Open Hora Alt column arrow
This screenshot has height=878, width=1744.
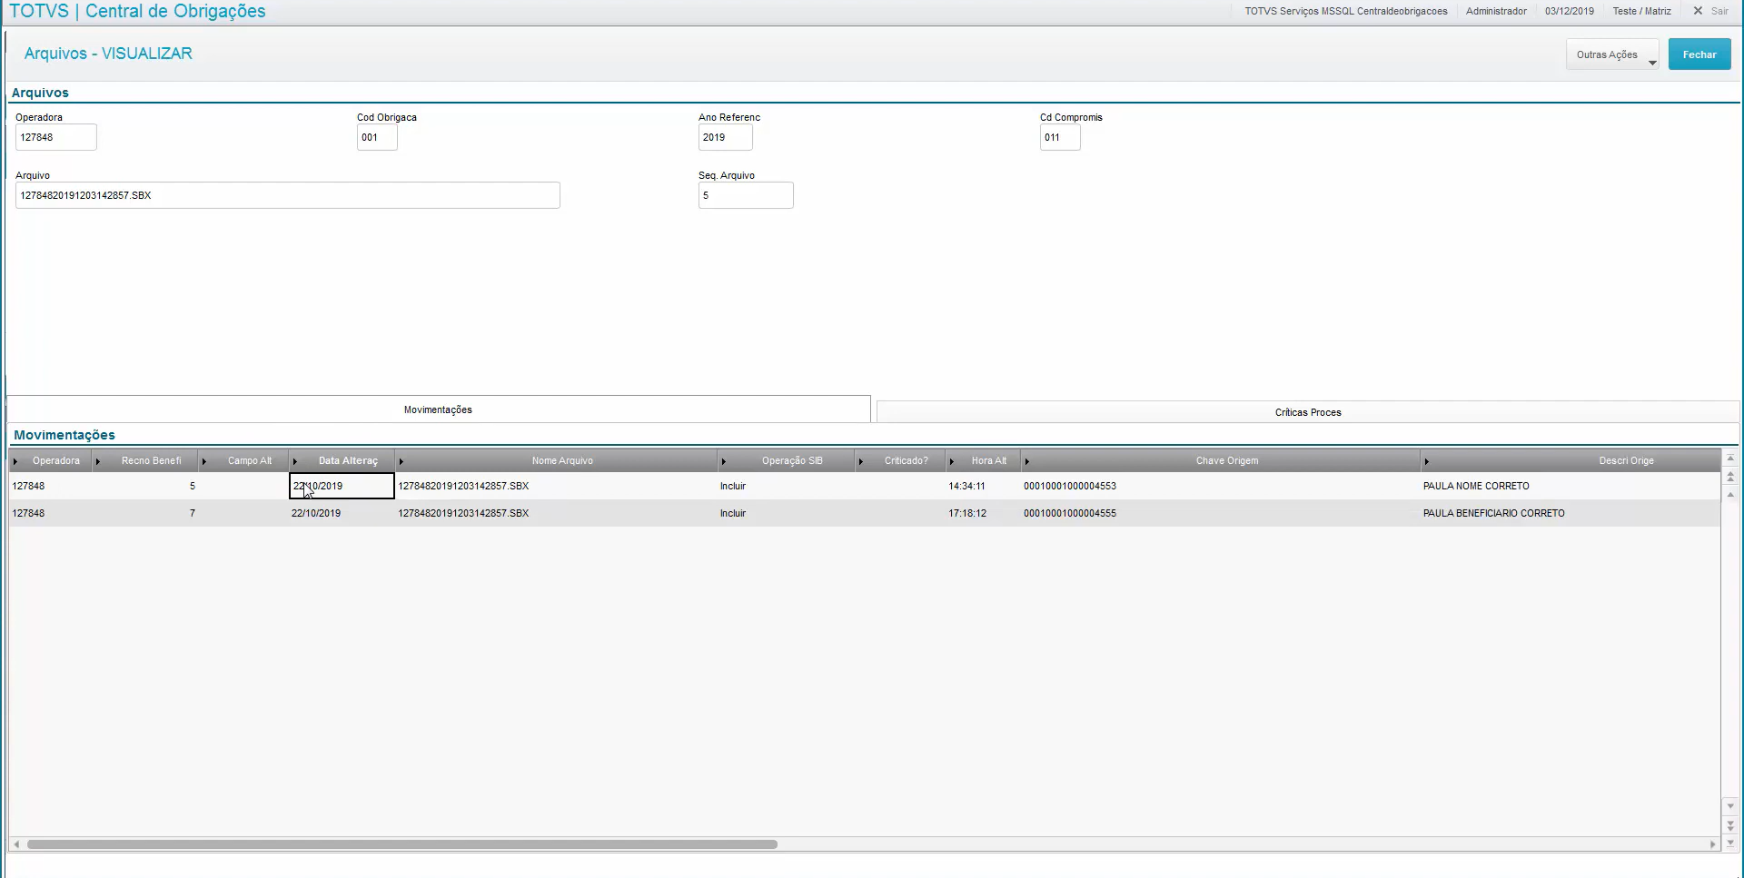(x=951, y=461)
